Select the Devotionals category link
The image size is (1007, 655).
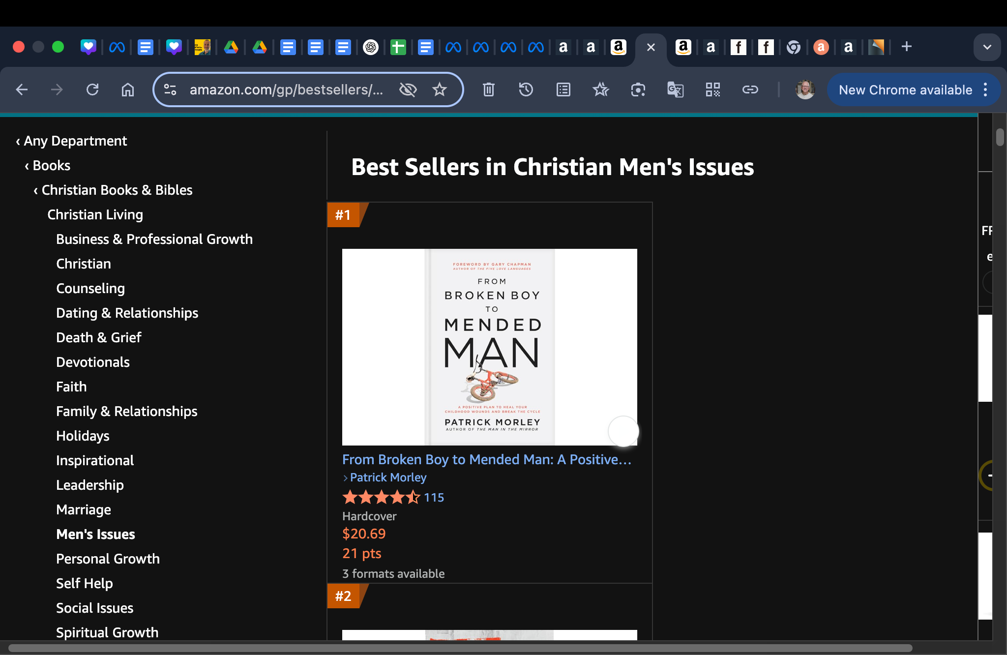[92, 362]
